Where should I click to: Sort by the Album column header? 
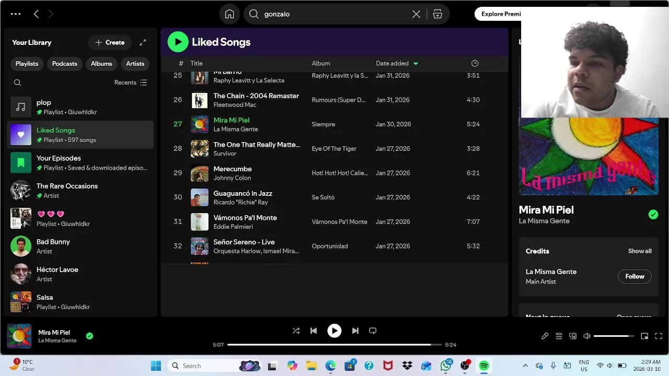coord(321,63)
